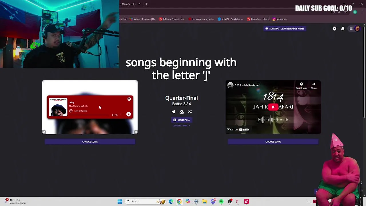Open Mistletoe Studio bookmark
366x206 pixels.
pos(258,19)
